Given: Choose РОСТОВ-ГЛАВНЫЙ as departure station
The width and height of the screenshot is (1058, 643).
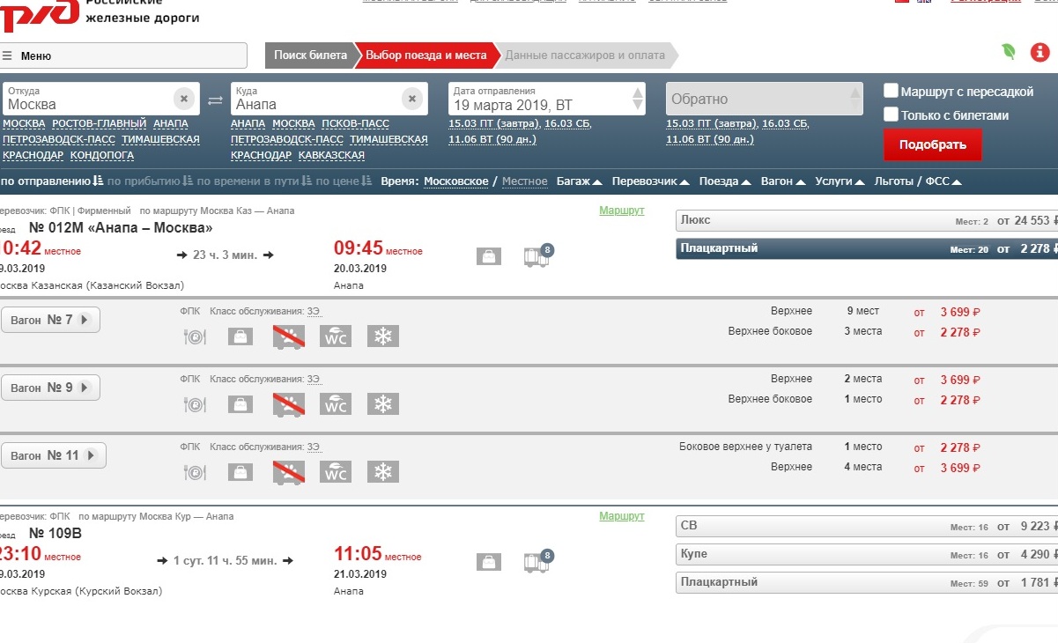Looking at the screenshot, I should (99, 123).
